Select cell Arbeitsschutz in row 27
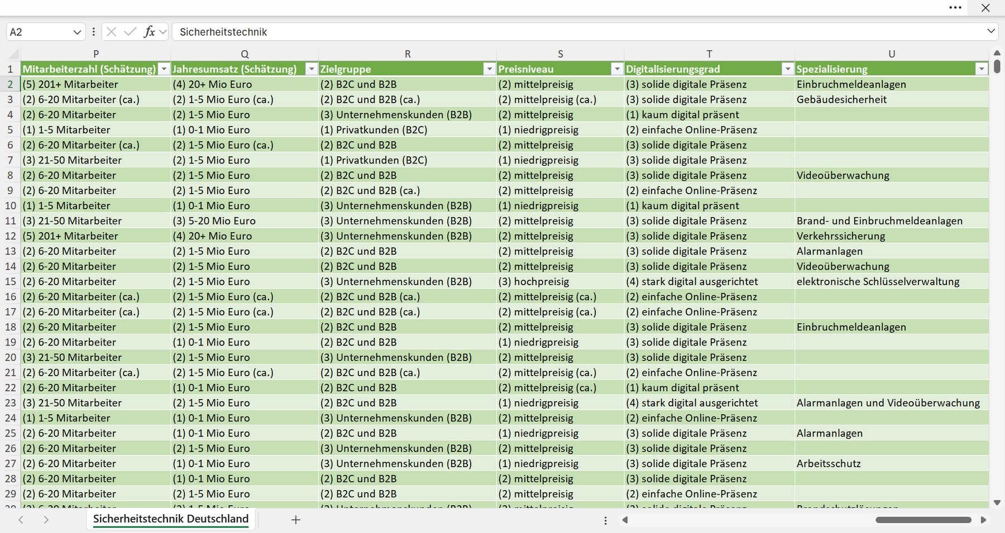1005x533 pixels. click(x=892, y=463)
